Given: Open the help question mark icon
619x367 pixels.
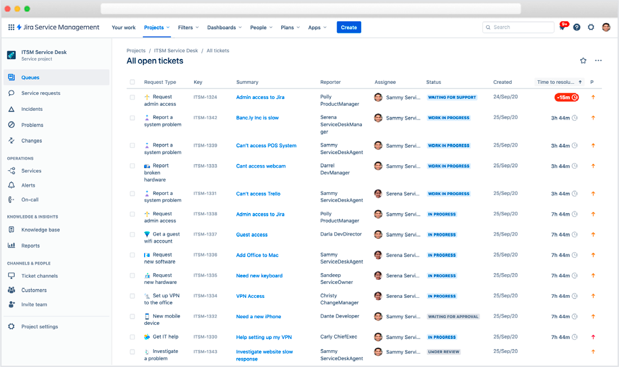Looking at the screenshot, I should (x=577, y=27).
